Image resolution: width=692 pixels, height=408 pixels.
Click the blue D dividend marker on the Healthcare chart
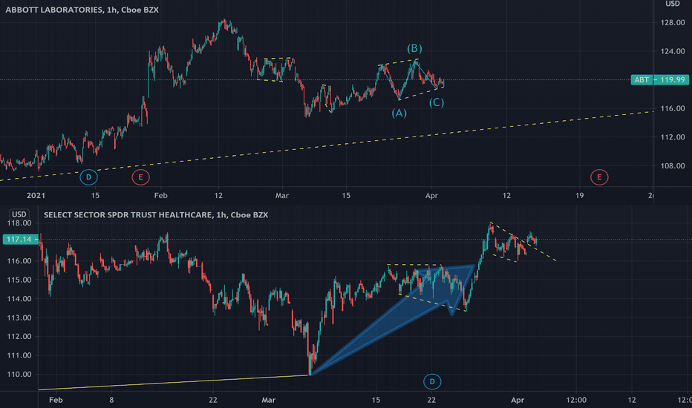[432, 381]
